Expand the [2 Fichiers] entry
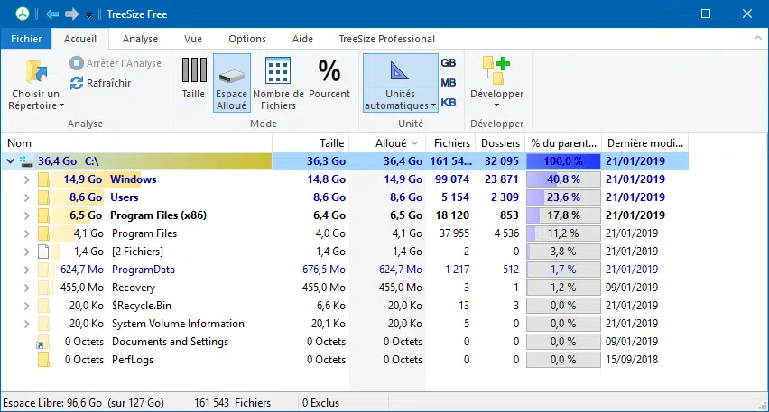 click(26, 252)
